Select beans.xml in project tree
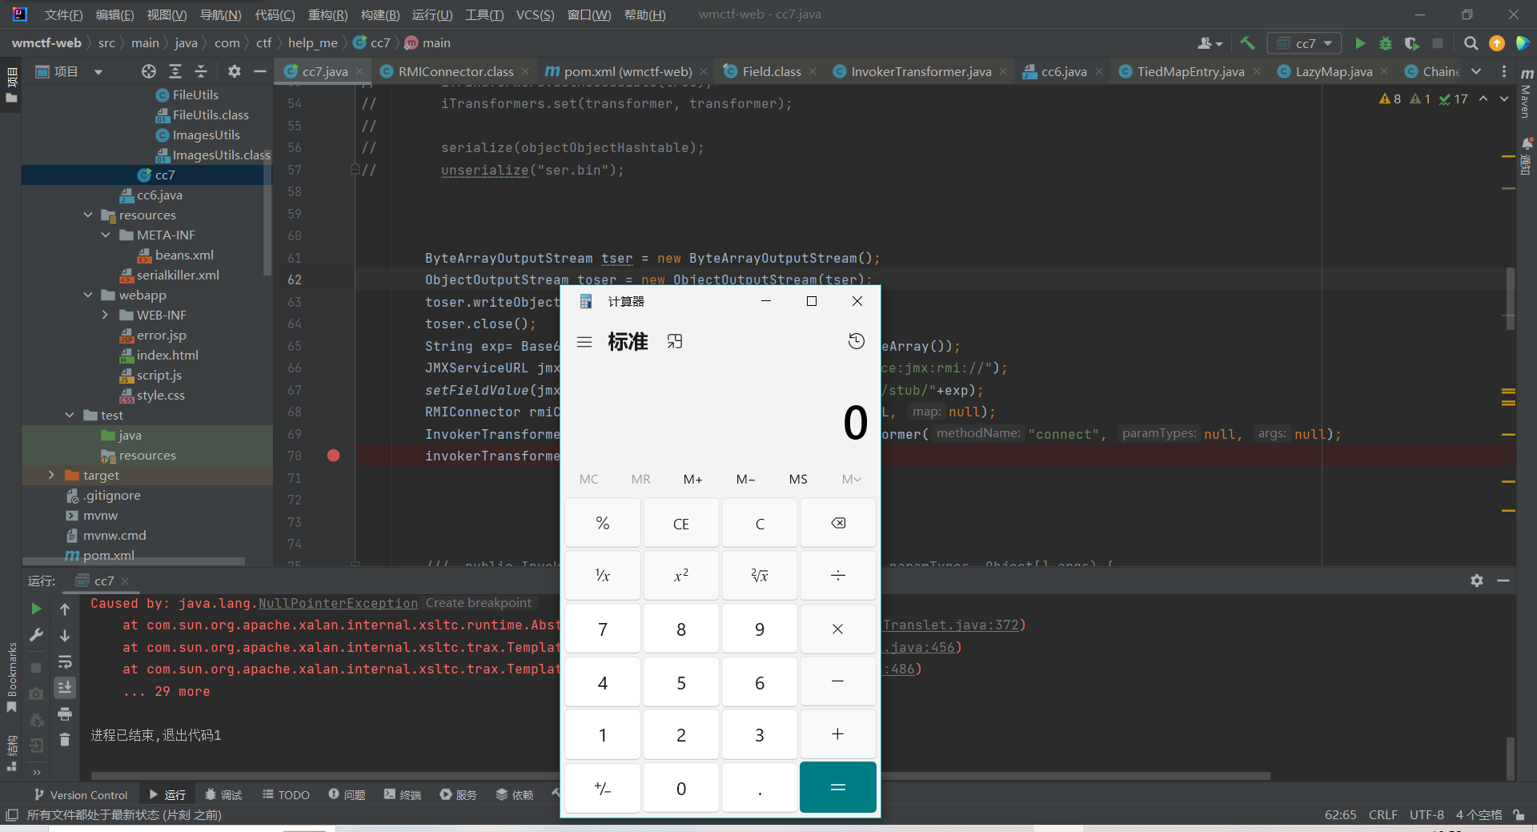The height and width of the screenshot is (832, 1537). [184, 255]
